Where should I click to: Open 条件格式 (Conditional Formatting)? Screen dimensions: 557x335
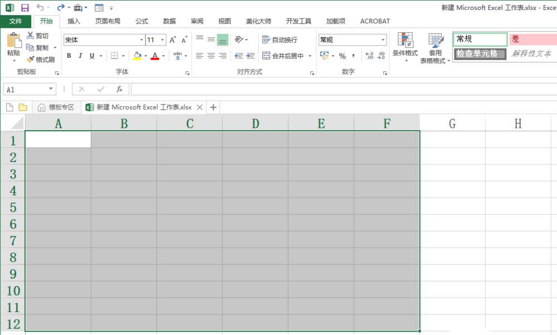point(407,47)
